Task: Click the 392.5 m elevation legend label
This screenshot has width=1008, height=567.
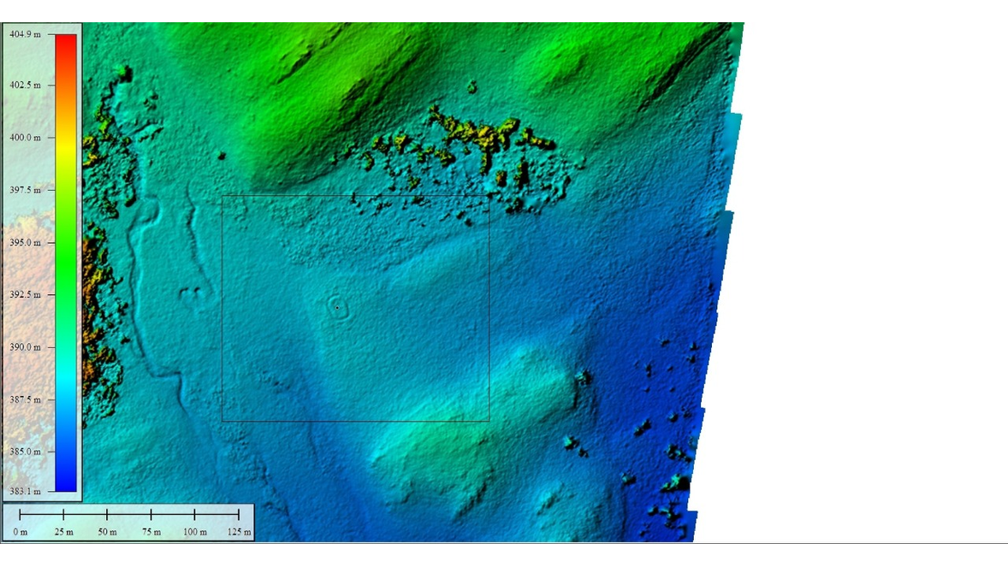Action: (25, 295)
